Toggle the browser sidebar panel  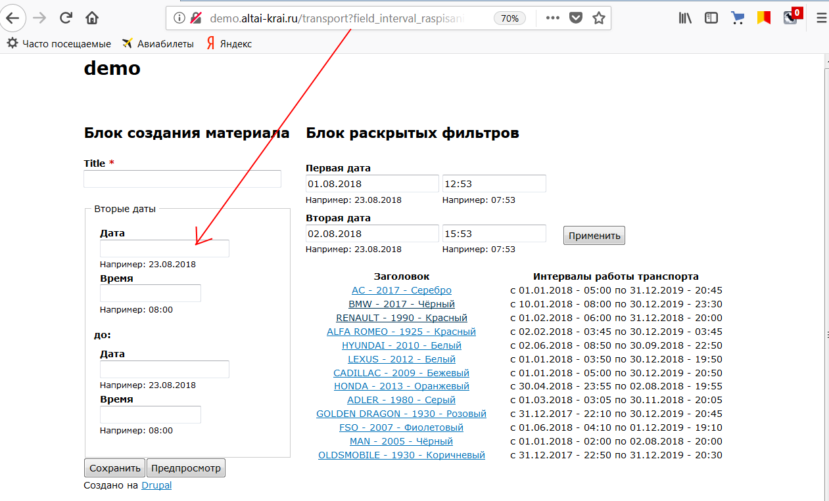[x=711, y=18]
